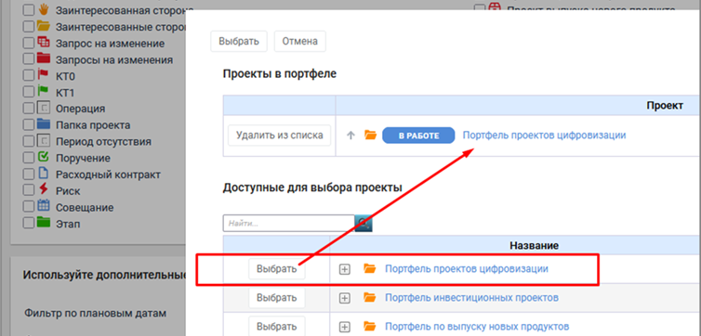This screenshot has height=336, width=701.
Task: Click the Отмена button
Action: (300, 42)
